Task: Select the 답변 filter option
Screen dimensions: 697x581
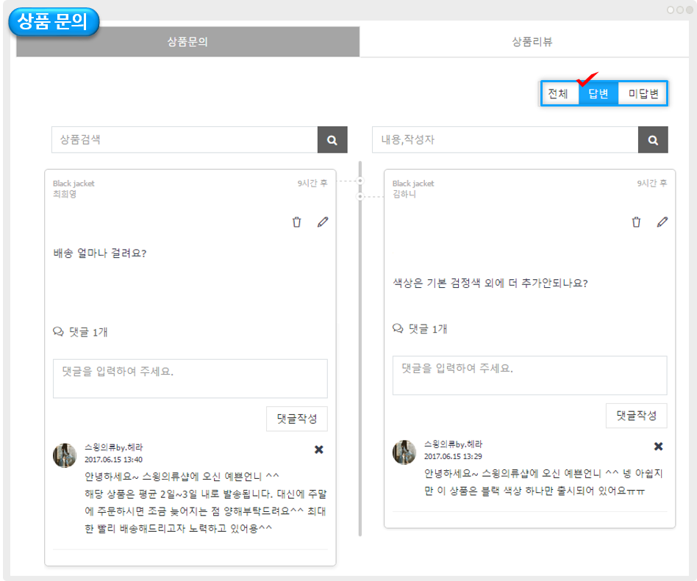Action: 598,94
